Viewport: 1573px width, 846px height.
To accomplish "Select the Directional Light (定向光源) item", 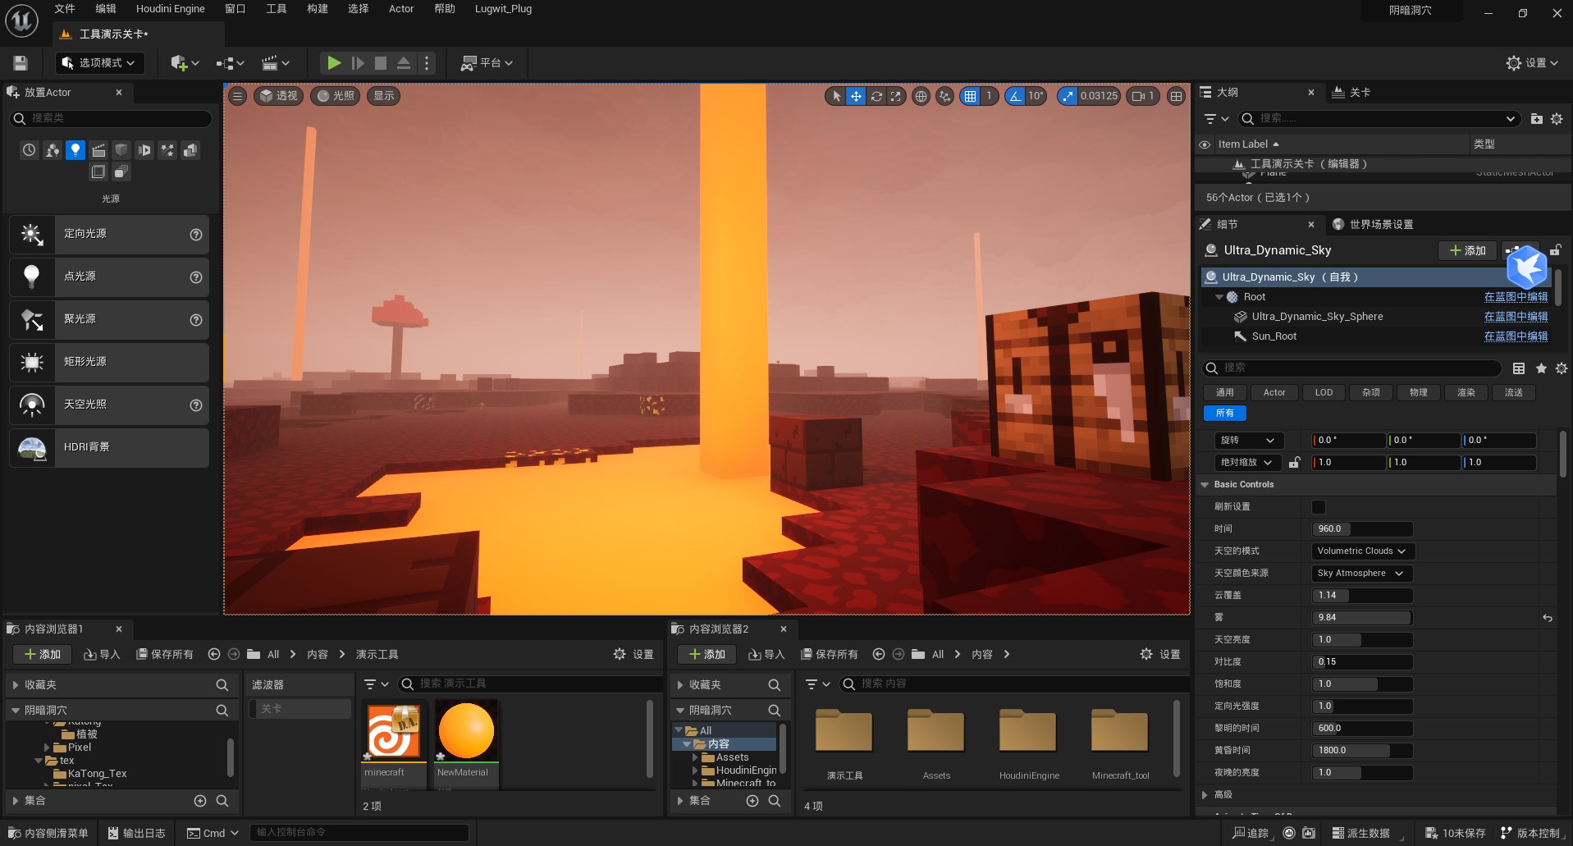I will (x=109, y=234).
